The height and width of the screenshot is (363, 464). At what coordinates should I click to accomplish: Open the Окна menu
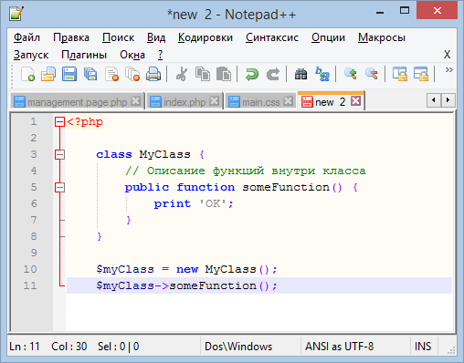[132, 55]
